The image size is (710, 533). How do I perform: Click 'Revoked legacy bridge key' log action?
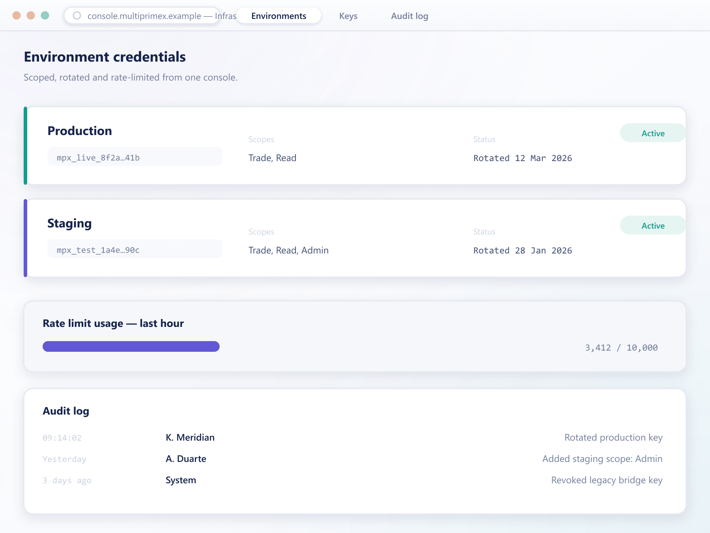tap(607, 480)
